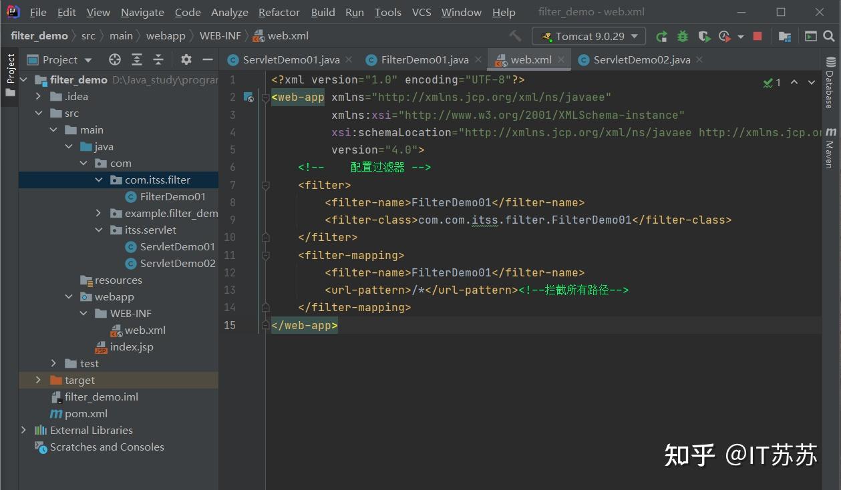Collapse the itss.servlet package

(98, 230)
